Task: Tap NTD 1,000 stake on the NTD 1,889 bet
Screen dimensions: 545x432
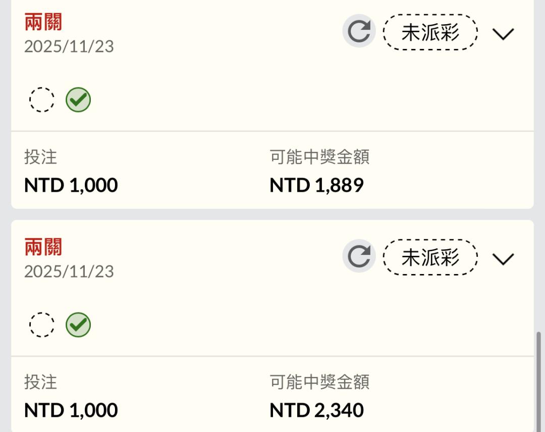Action: point(71,185)
